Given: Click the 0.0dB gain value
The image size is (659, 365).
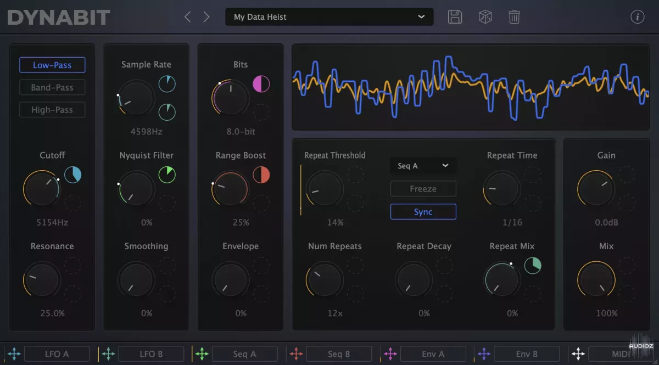Looking at the screenshot, I should coord(606,222).
